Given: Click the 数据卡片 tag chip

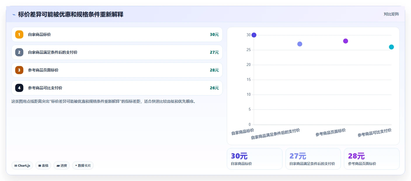Looking at the screenshot, I should click(x=83, y=166).
